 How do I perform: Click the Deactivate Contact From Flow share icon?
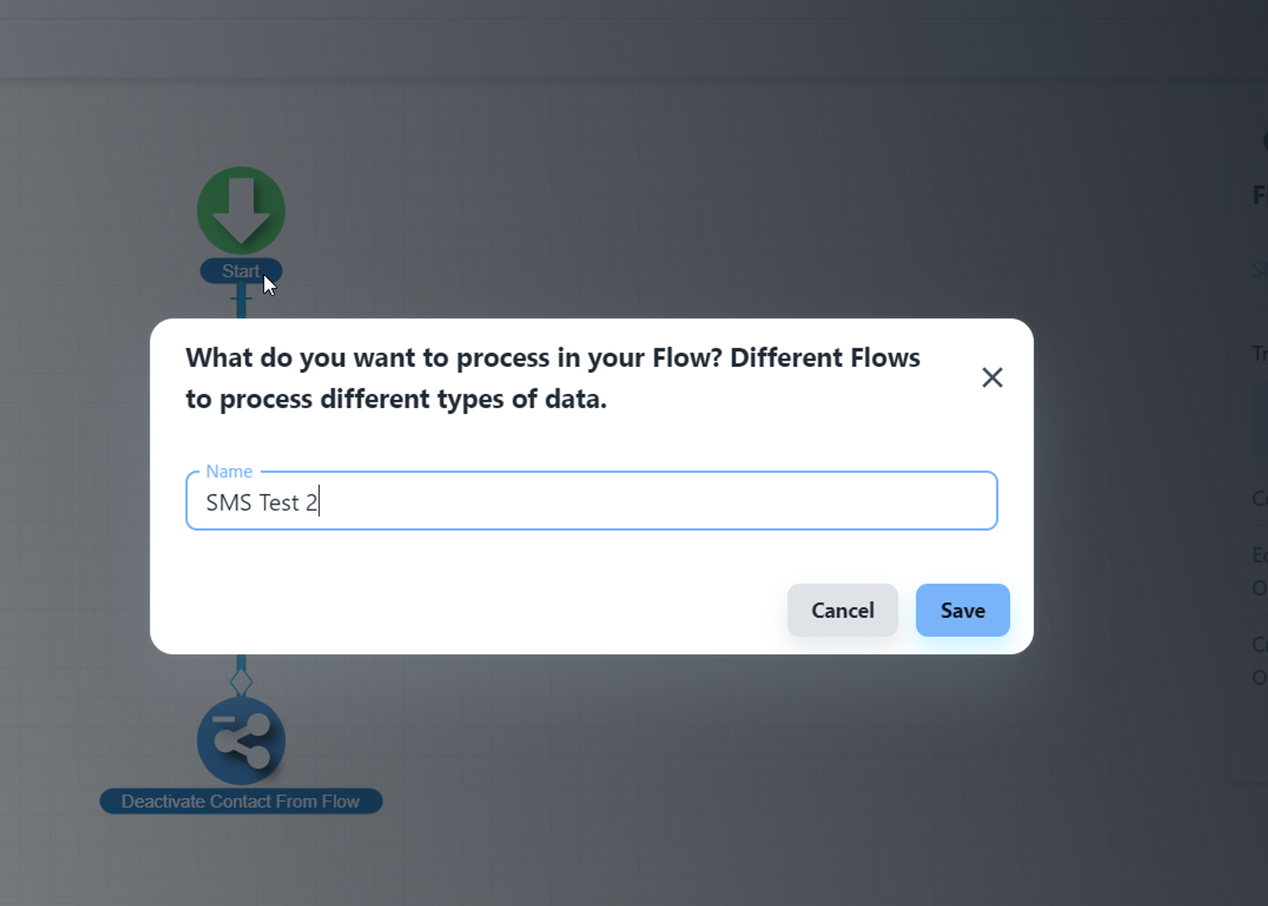tap(241, 740)
